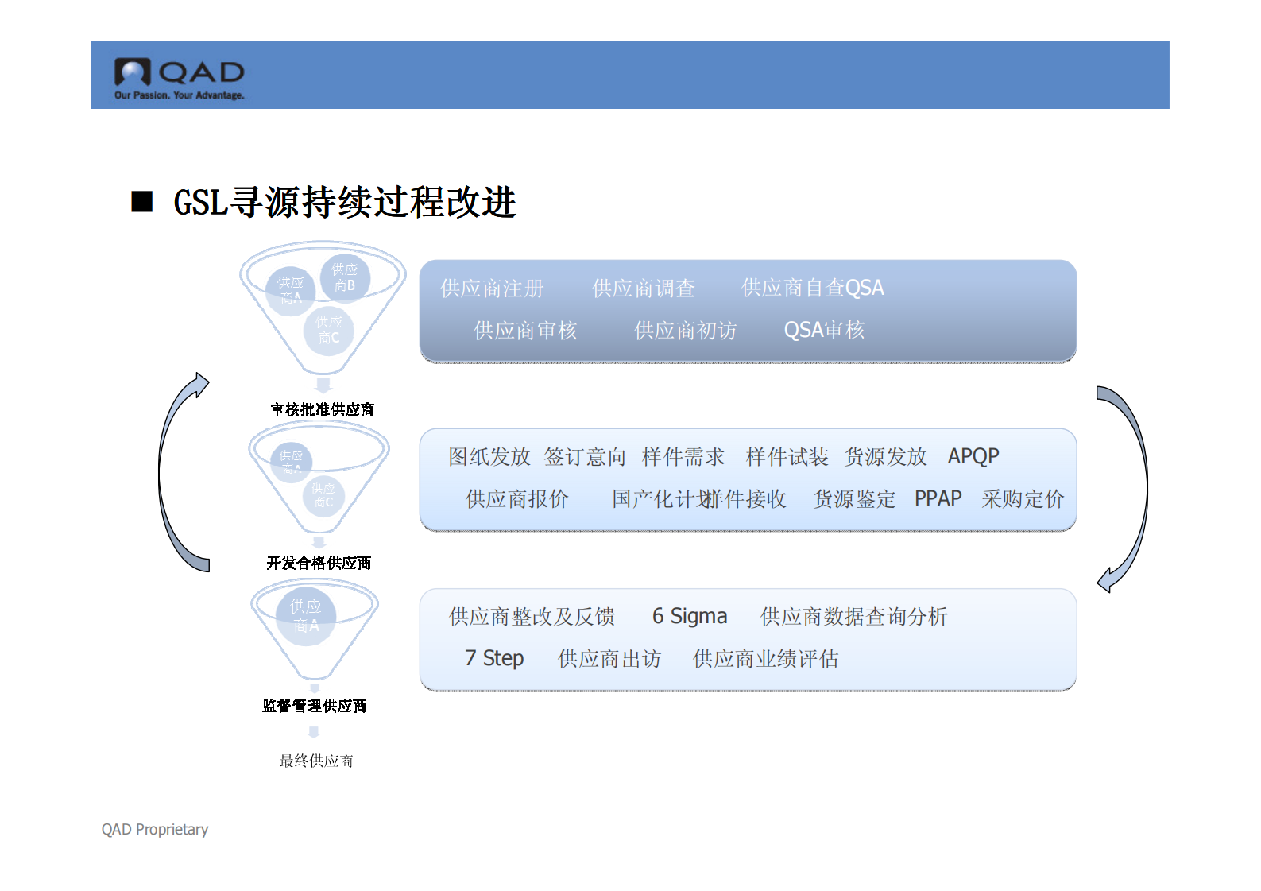Click 货源发放 in the second box
The width and height of the screenshot is (1261, 891).
tap(886, 456)
